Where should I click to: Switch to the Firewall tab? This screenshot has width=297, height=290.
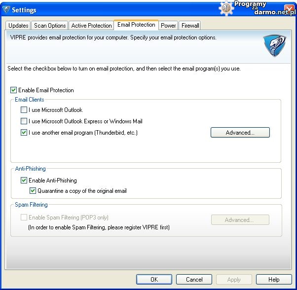click(x=190, y=26)
